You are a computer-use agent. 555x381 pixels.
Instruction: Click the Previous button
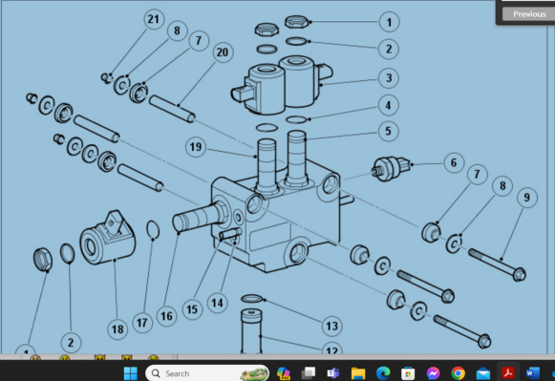pos(529,14)
